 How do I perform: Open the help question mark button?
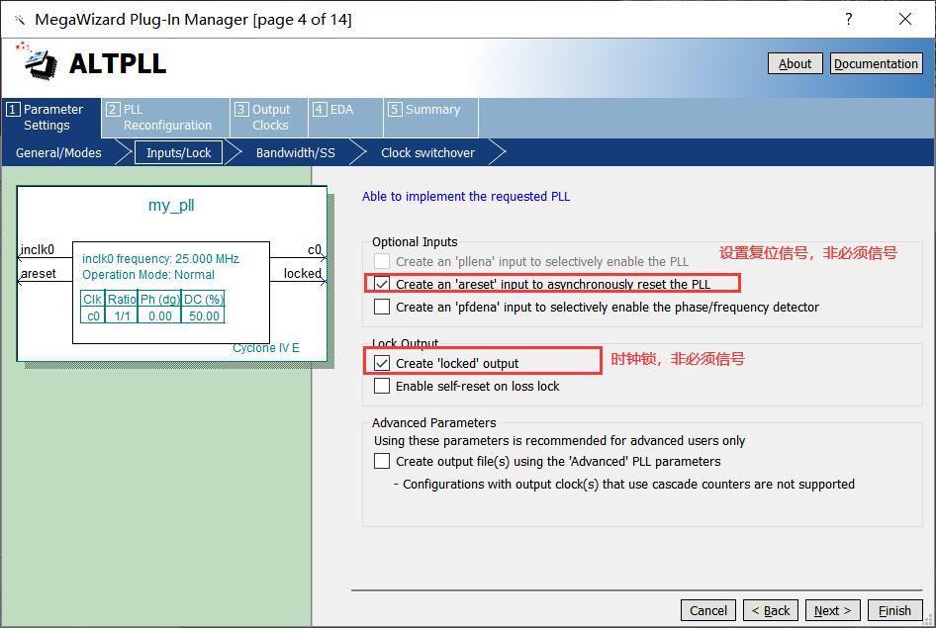point(848,19)
